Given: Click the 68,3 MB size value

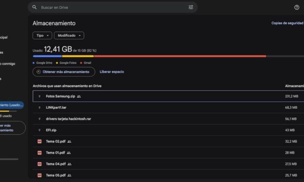Looking at the screenshot, I should [291, 107].
